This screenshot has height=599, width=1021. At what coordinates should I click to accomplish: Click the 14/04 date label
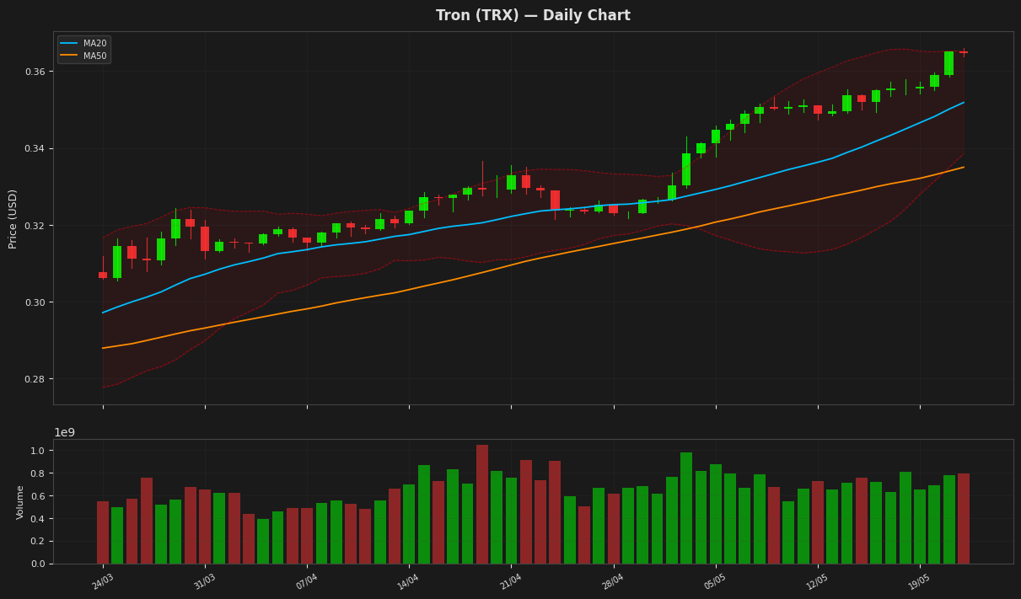click(409, 581)
